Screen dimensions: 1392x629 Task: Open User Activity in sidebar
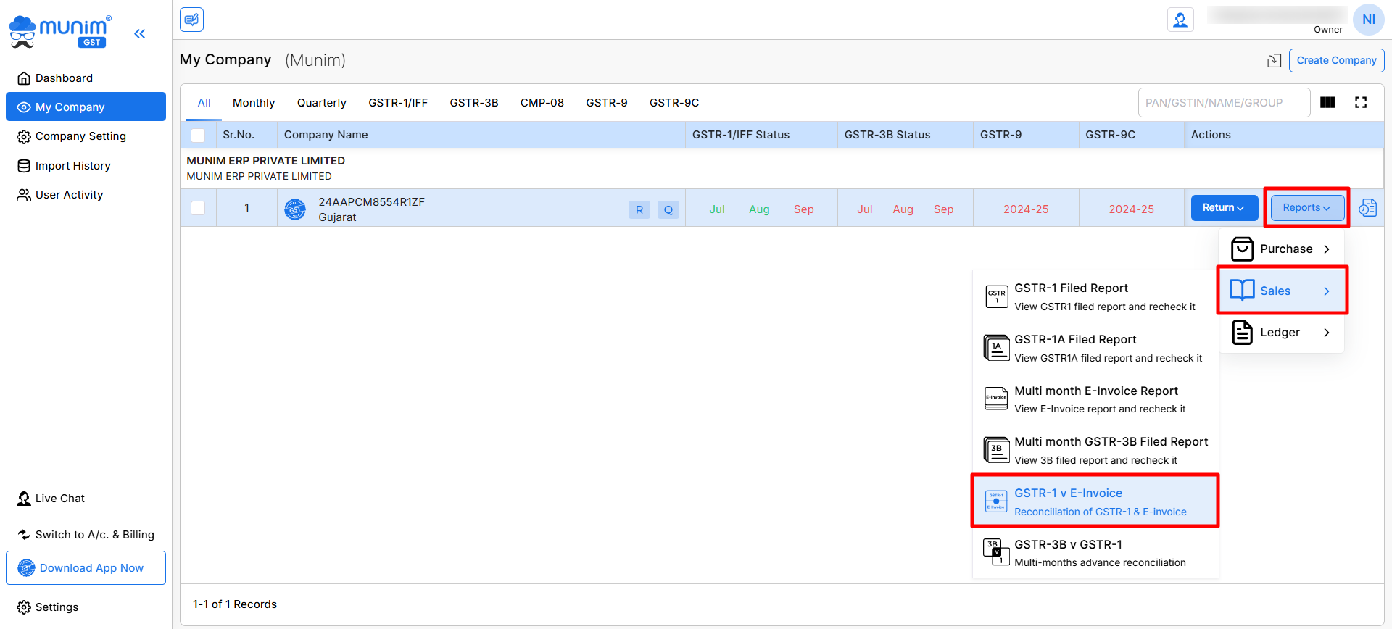(86, 195)
